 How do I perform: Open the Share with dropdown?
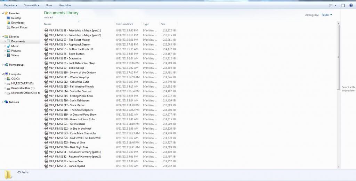[32, 5]
